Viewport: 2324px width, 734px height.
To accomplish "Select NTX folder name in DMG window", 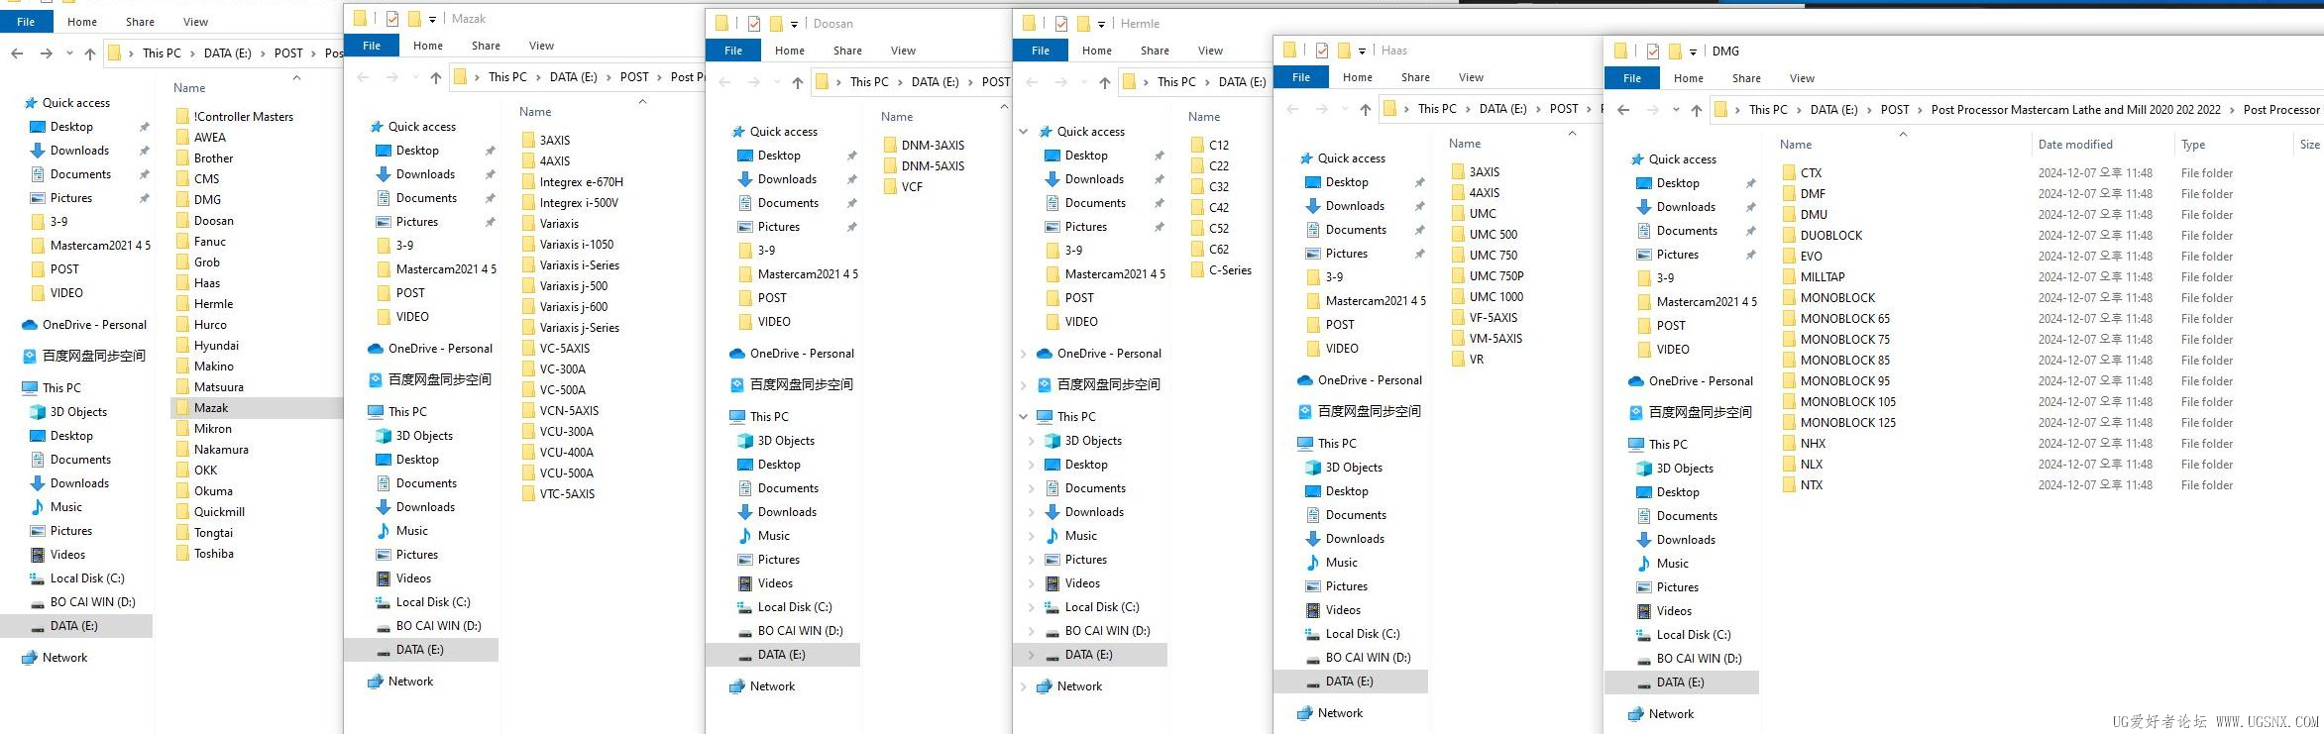I will pyautogui.click(x=1812, y=485).
